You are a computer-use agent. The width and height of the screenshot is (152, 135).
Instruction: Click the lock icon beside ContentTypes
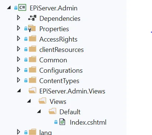[26, 80]
